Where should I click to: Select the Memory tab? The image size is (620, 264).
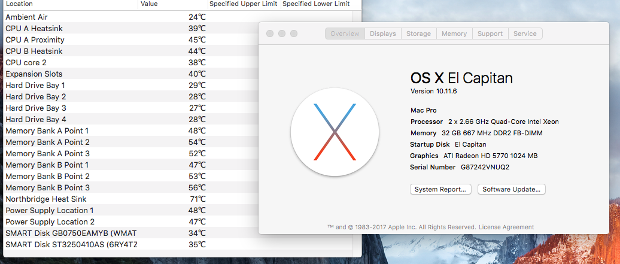454,34
